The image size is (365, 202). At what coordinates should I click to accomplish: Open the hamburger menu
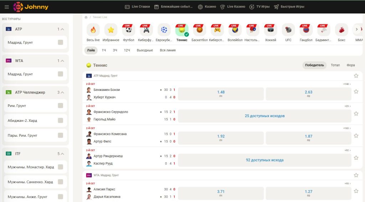coord(7,7)
